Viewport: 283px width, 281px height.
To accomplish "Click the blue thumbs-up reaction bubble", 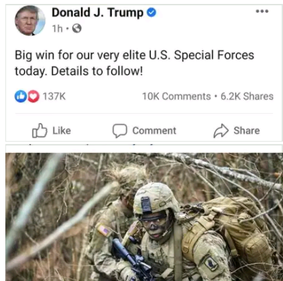I will coord(21,96).
